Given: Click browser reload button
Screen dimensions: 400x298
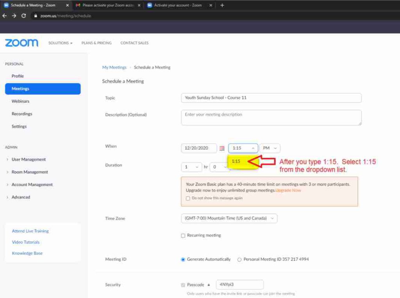Looking at the screenshot, I should pos(23,16).
